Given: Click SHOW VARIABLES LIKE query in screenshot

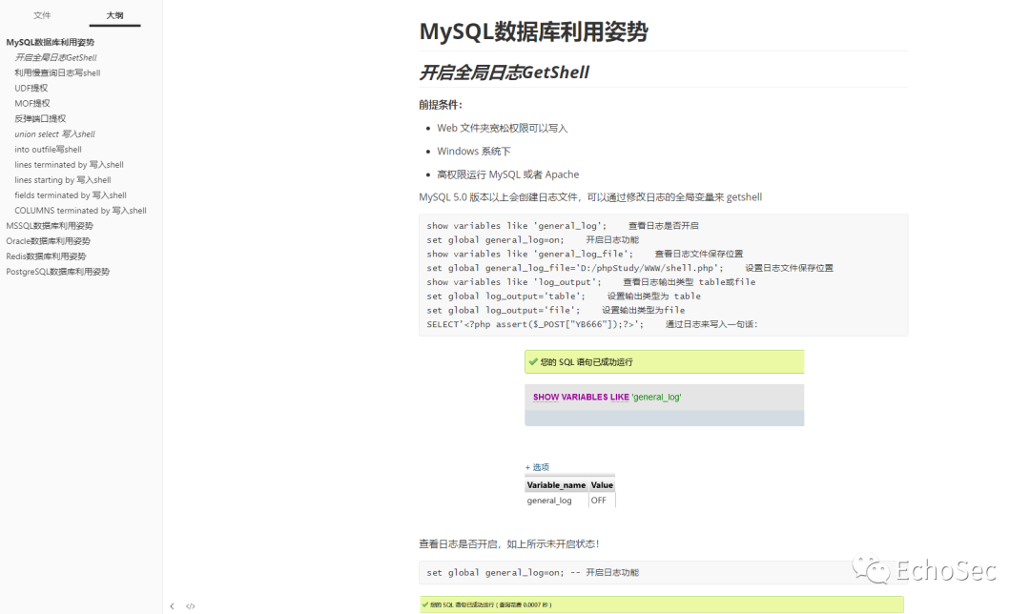Looking at the screenshot, I should (607, 398).
